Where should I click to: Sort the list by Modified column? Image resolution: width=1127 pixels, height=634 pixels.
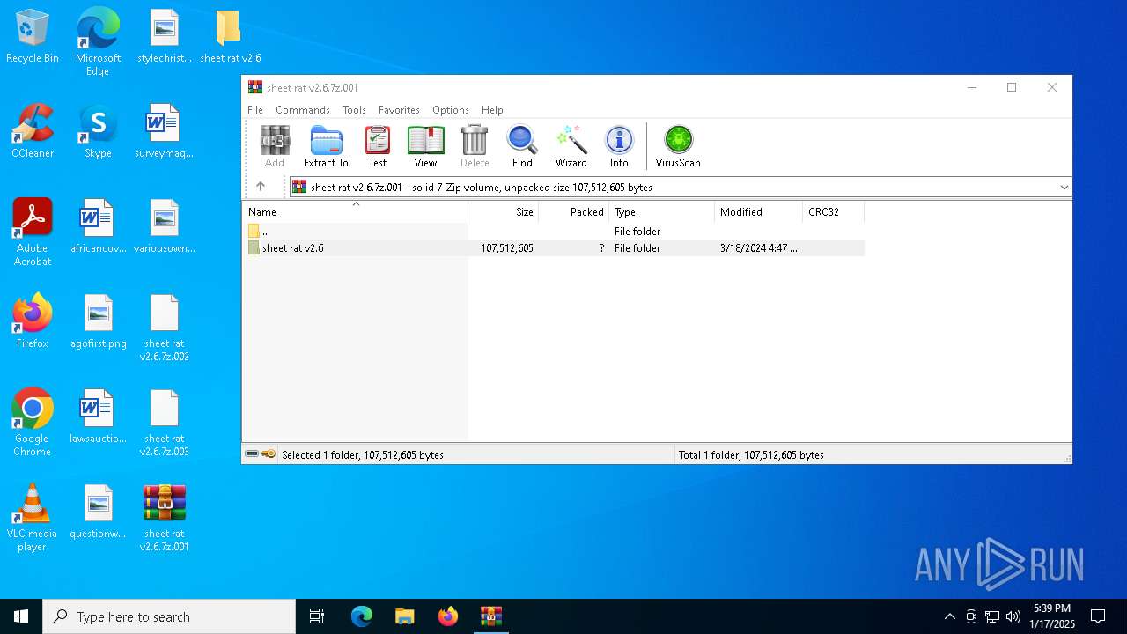759,212
